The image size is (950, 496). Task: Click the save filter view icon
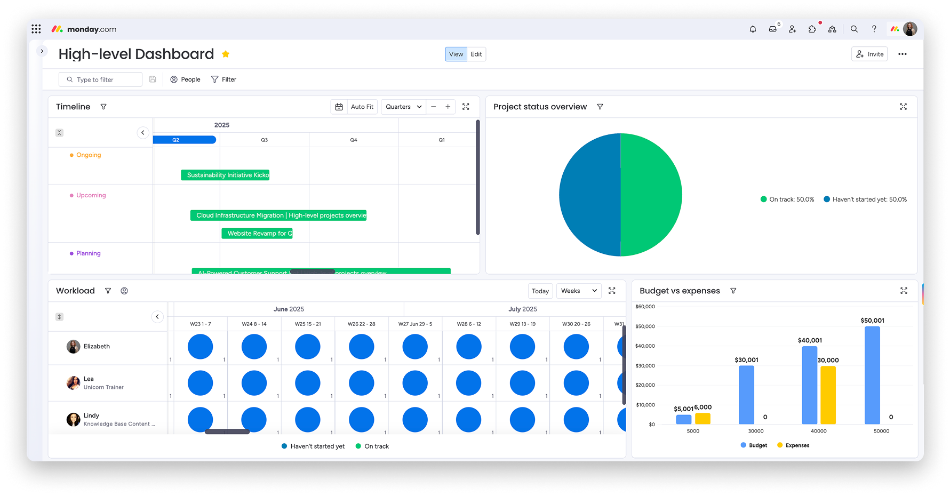pos(153,79)
